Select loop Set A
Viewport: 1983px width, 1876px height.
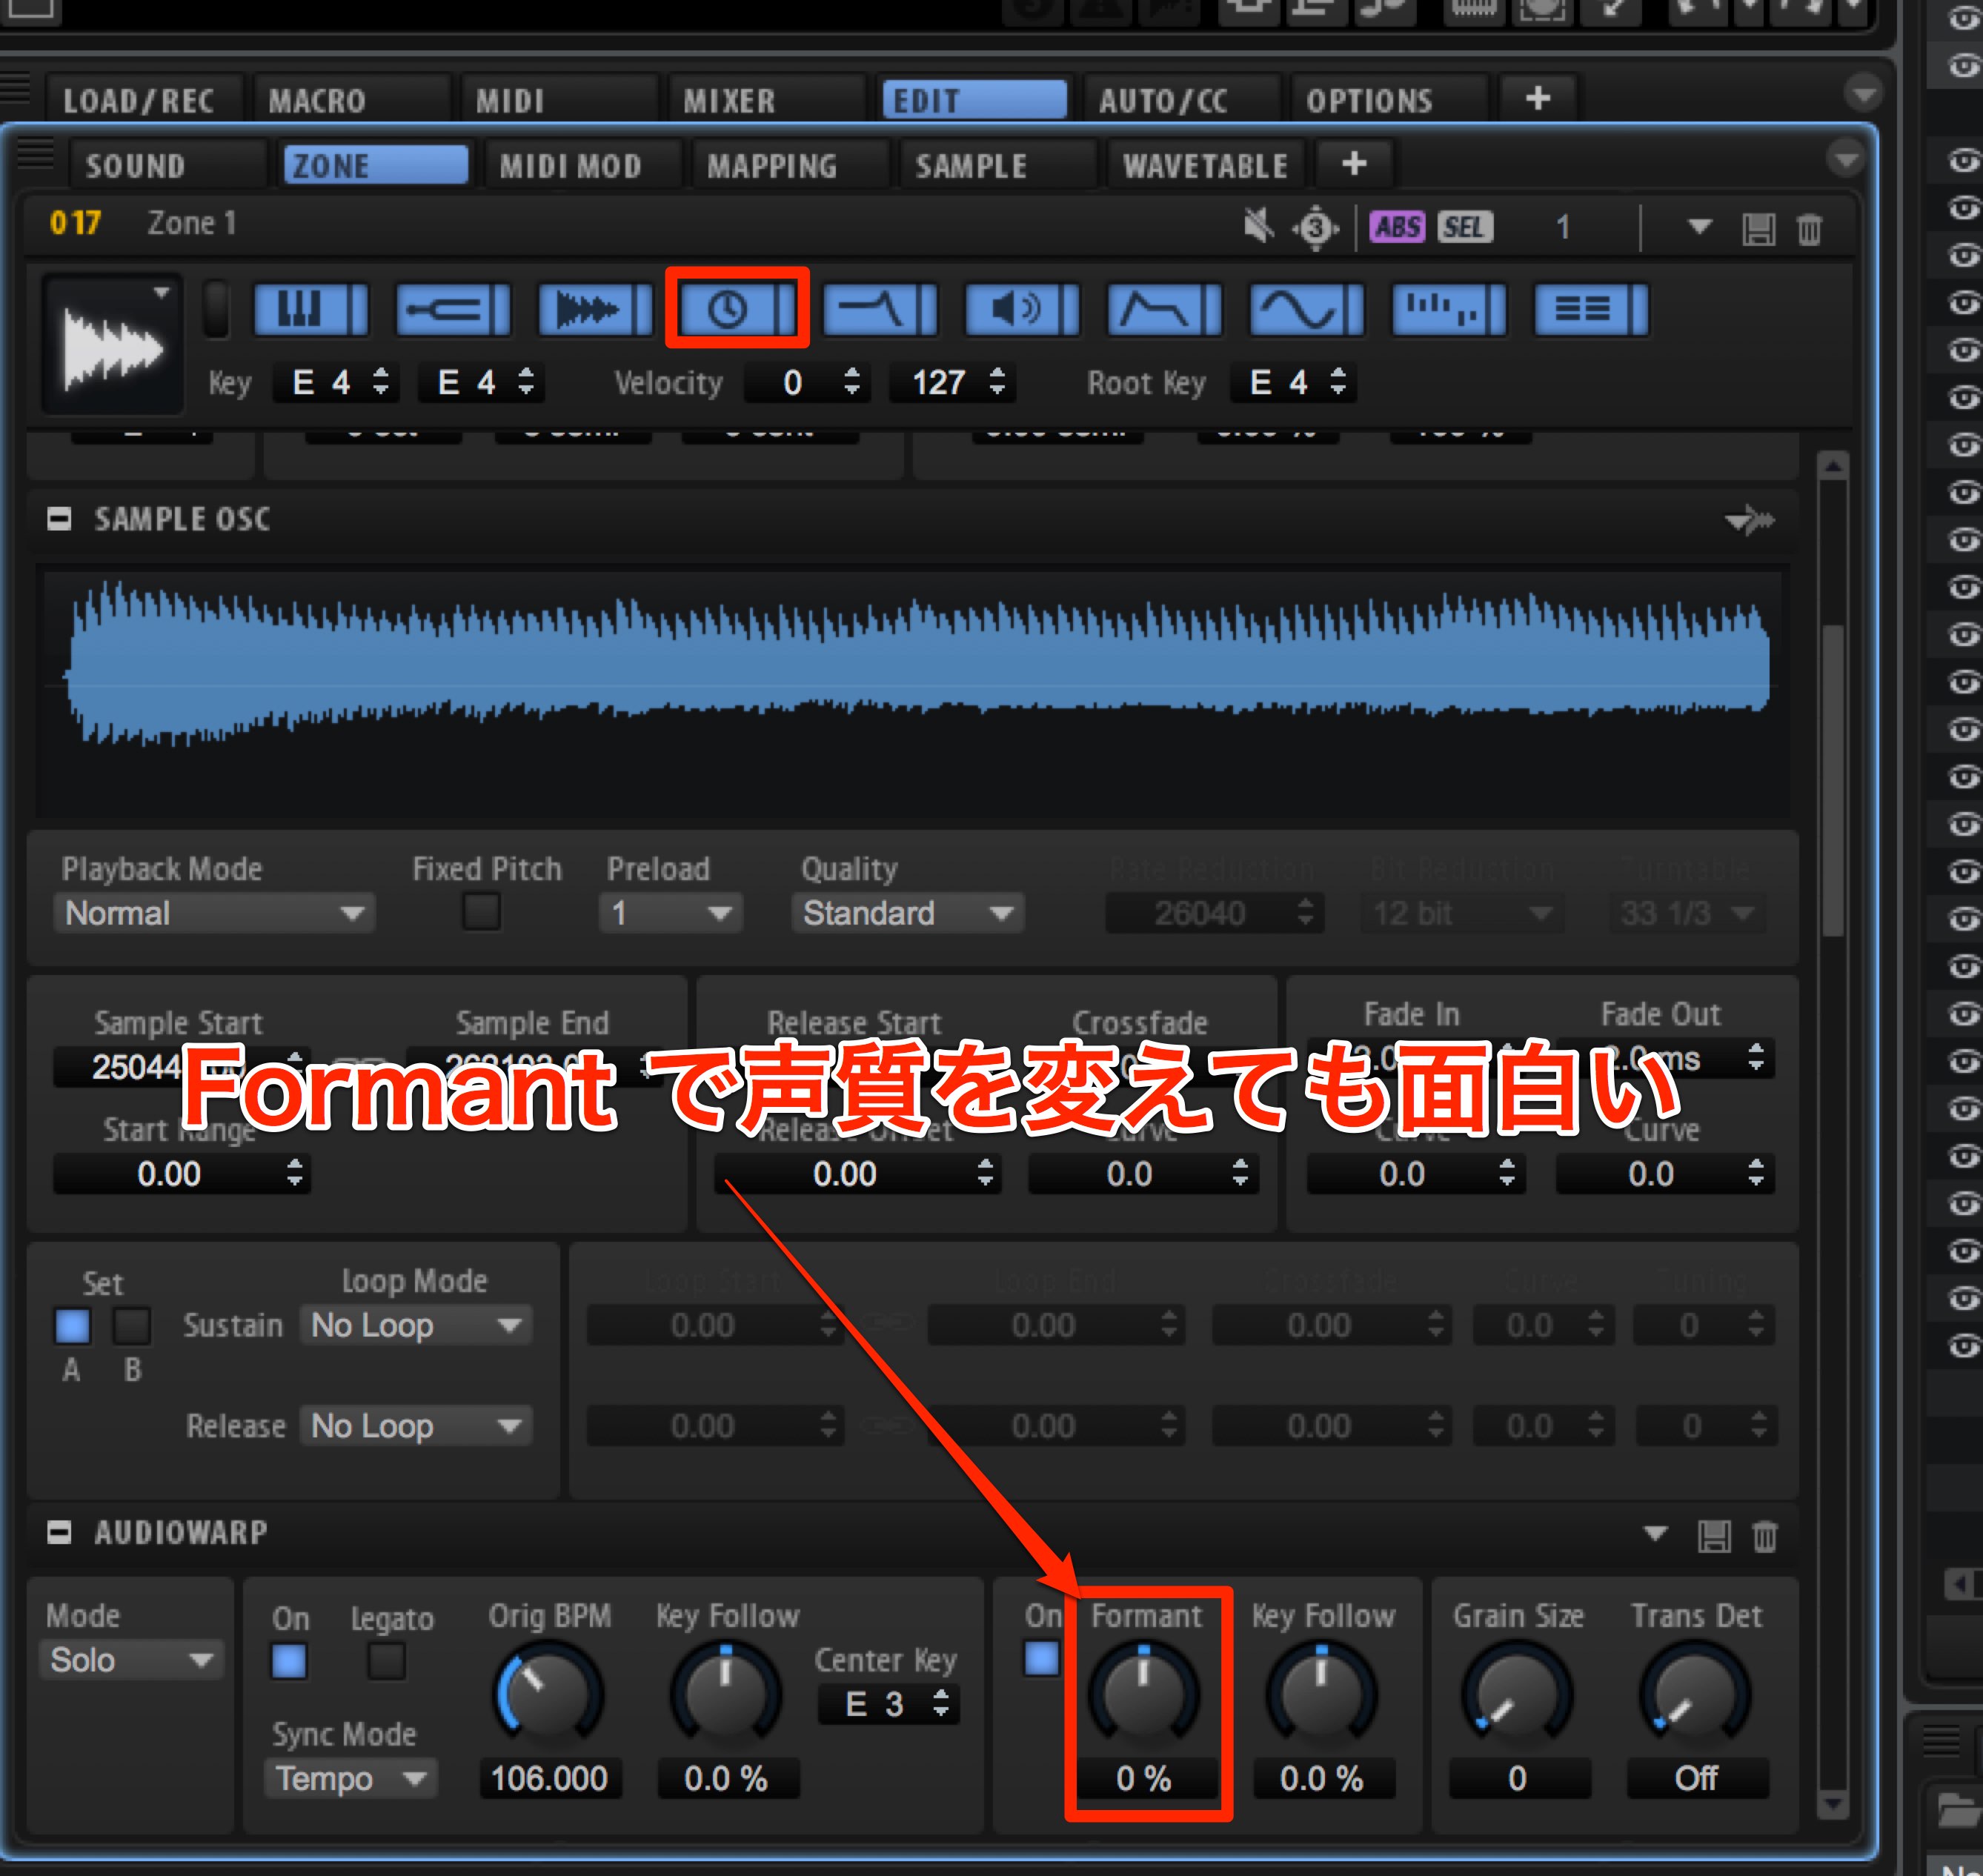(x=72, y=1326)
